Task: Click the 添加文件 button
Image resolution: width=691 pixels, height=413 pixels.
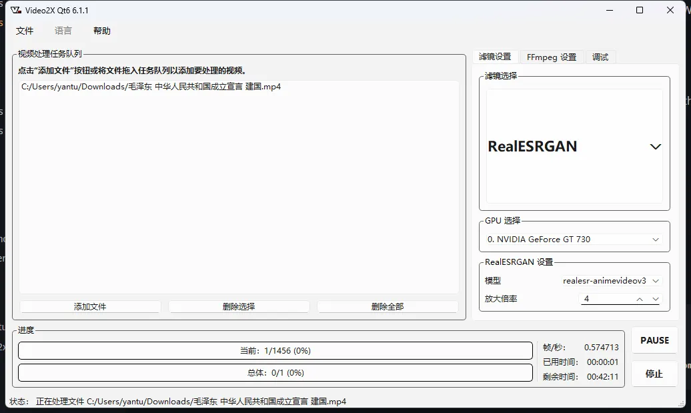Action: click(x=90, y=307)
